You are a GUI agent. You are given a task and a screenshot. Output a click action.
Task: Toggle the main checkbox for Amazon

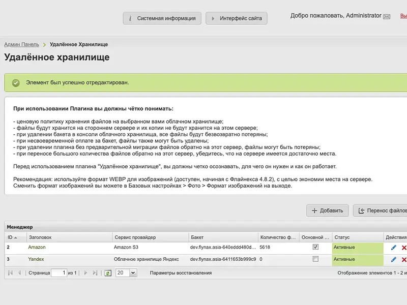(x=315, y=247)
